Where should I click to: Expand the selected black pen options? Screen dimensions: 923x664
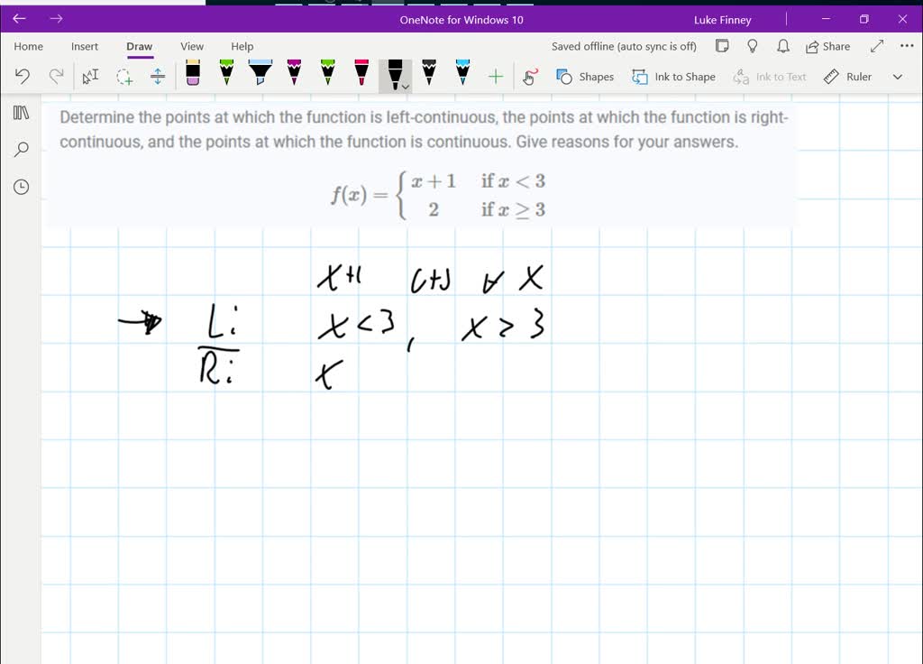click(403, 88)
